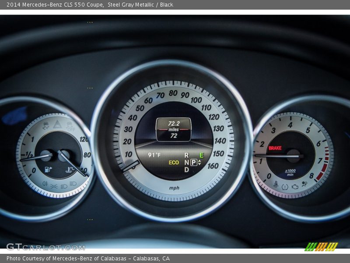This screenshot has height=263, width=350.
Task: Click the tire pressure warning icon
Action: coord(285,187)
